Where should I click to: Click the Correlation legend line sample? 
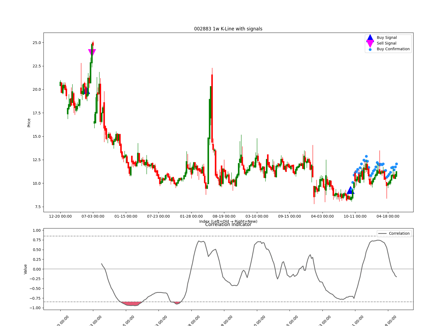point(383,234)
